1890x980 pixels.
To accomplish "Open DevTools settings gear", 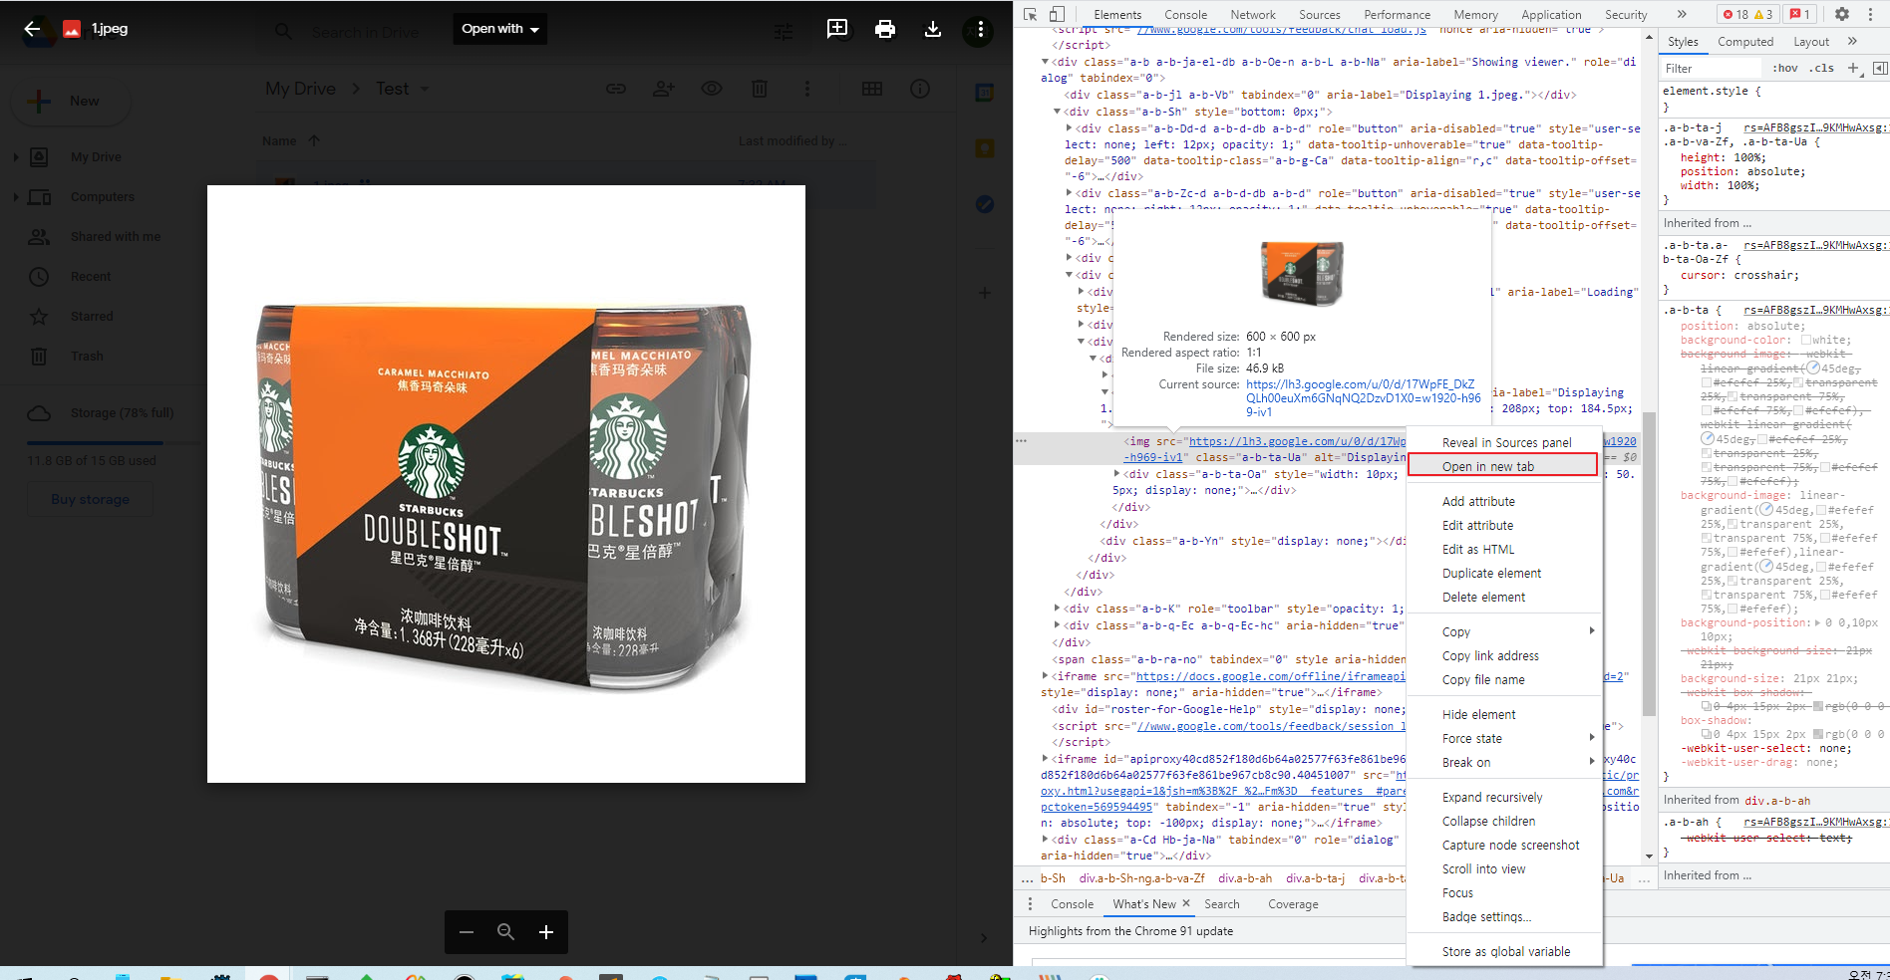I will [x=1842, y=14].
